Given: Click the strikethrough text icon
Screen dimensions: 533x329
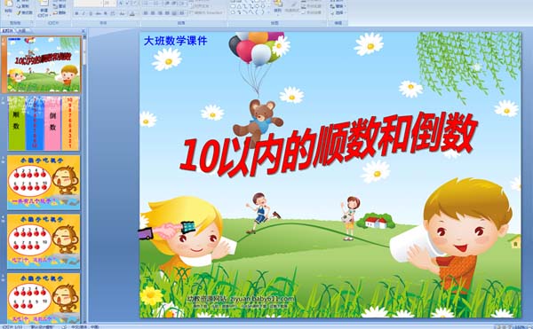Looking at the screenshot, I should point(99,13).
